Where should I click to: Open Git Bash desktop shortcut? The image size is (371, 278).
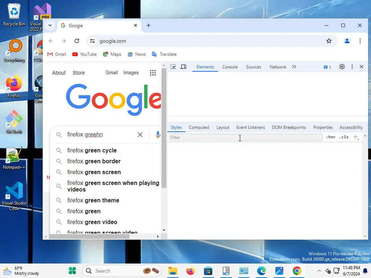coord(14,122)
